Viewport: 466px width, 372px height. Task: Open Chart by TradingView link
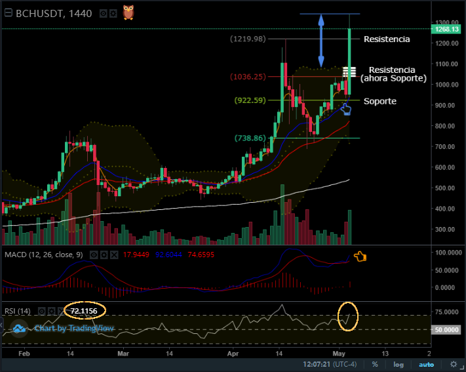(x=74, y=328)
